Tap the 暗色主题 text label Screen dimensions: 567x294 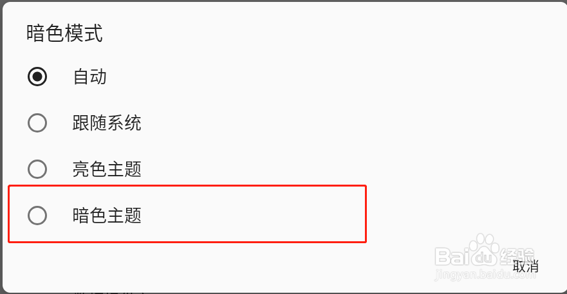(x=107, y=216)
